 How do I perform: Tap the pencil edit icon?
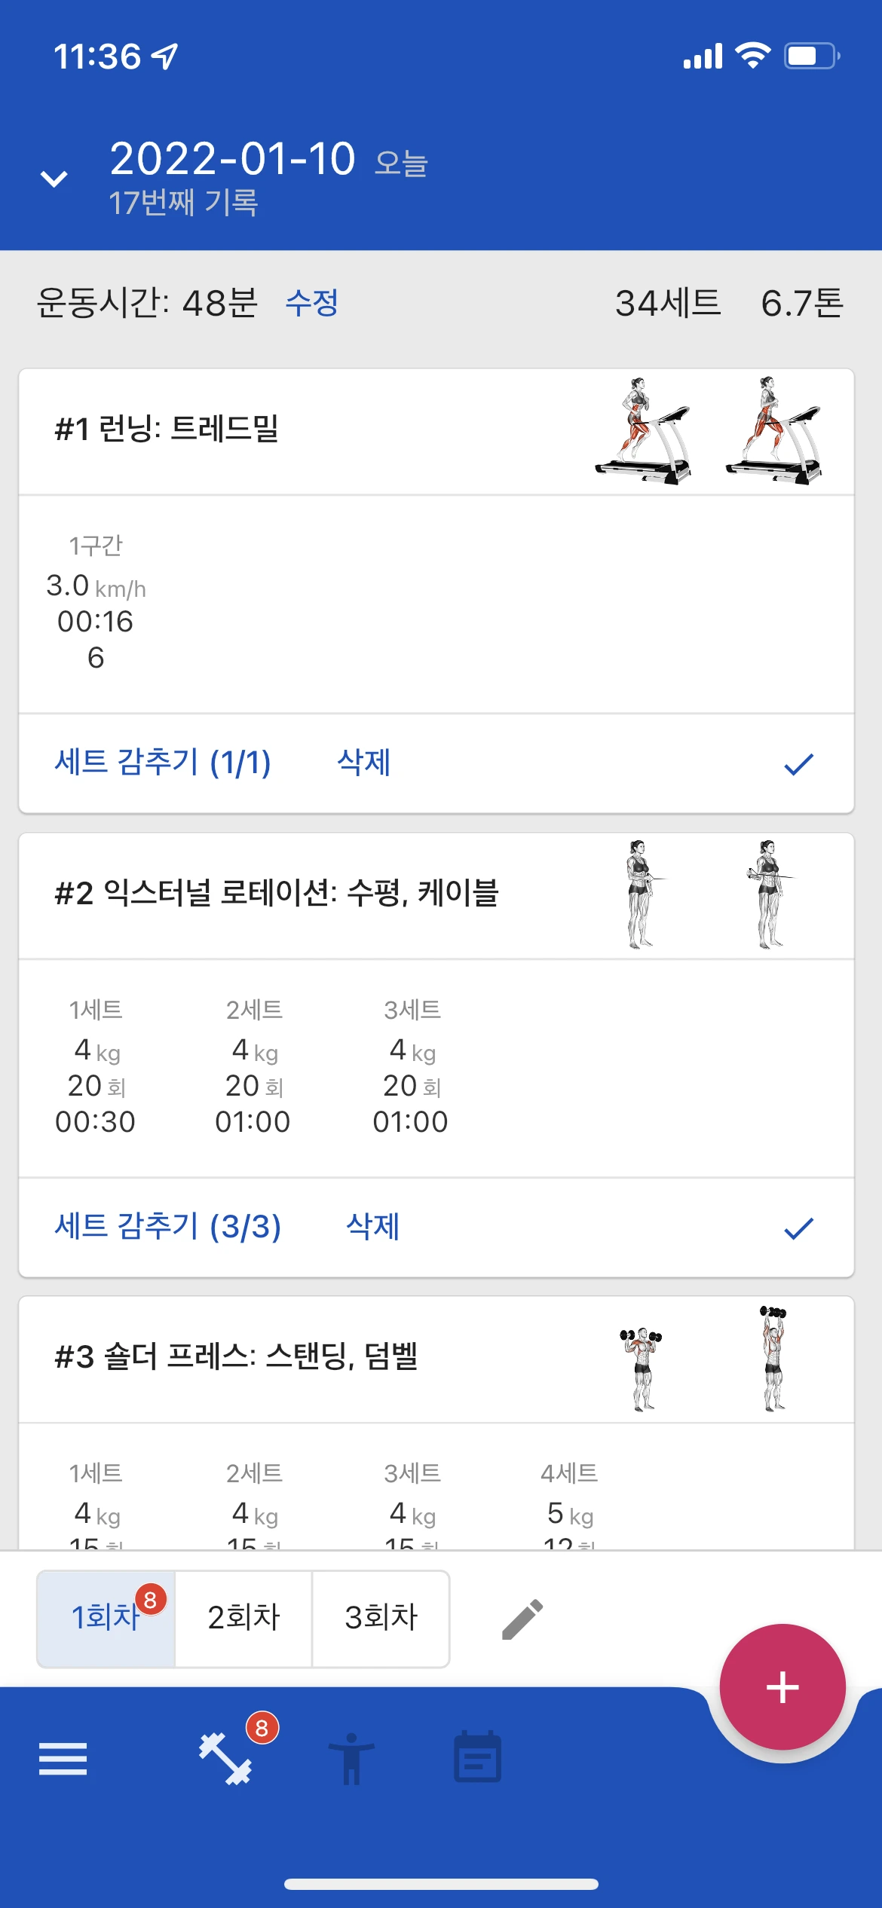pos(522,1619)
